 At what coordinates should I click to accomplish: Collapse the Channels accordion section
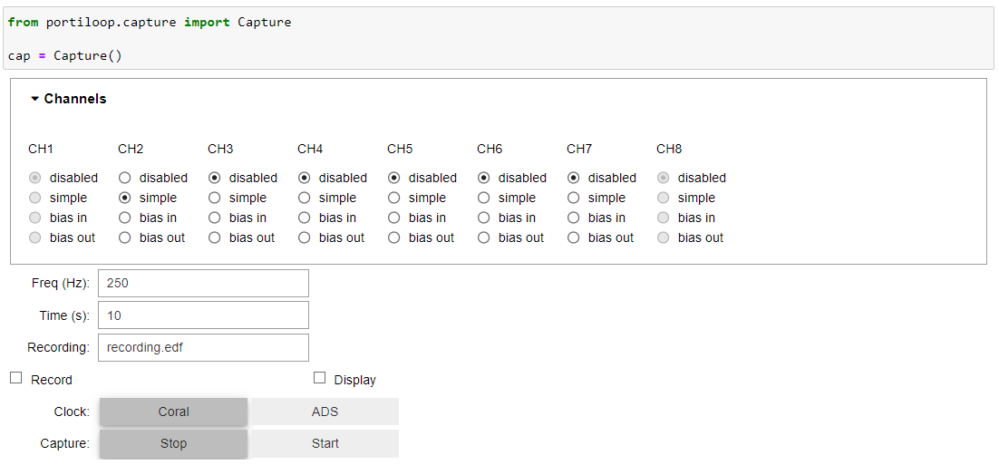click(x=69, y=99)
